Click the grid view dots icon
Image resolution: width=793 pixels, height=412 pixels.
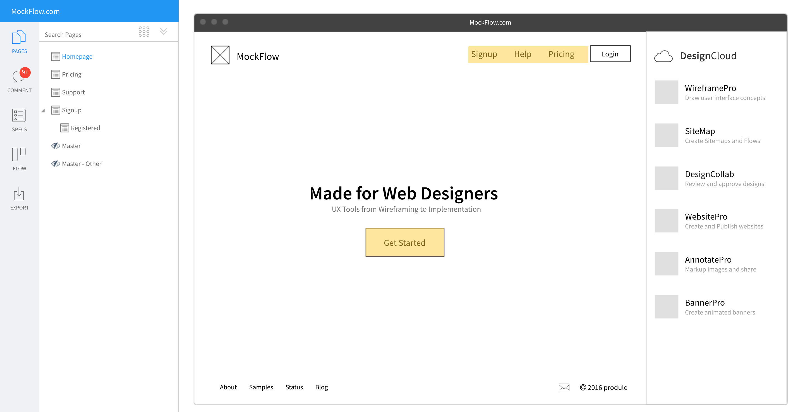[144, 32]
